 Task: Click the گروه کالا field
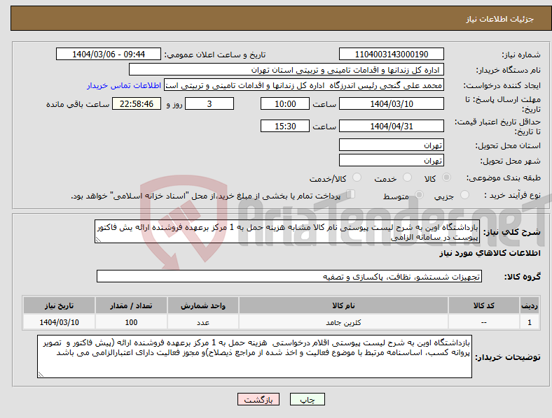289,276
